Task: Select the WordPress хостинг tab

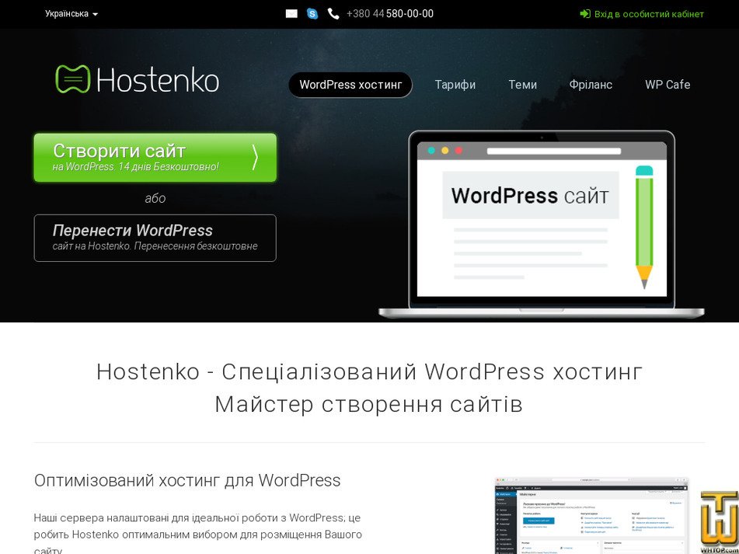Action: point(350,85)
